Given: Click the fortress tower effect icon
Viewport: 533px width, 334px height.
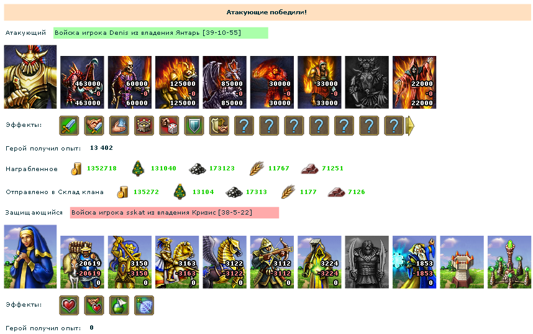Looking at the screenshot, I should (x=144, y=126).
